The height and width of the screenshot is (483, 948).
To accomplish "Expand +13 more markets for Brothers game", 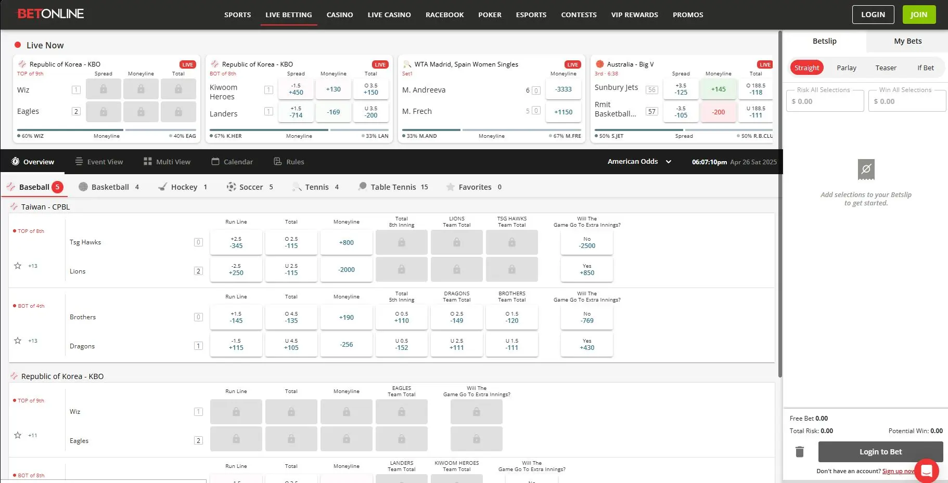I will click(x=33, y=341).
